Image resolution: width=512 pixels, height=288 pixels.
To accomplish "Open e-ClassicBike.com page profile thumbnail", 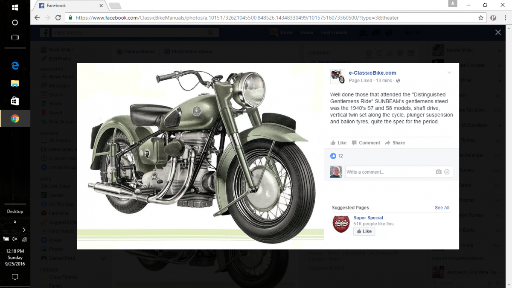I will click(x=337, y=76).
